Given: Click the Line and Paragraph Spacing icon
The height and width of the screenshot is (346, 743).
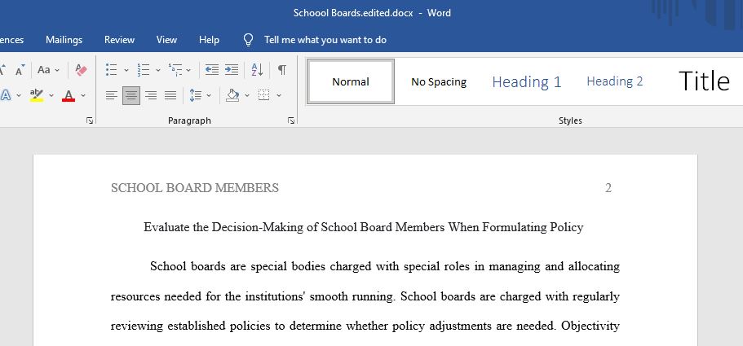Looking at the screenshot, I should (x=195, y=95).
